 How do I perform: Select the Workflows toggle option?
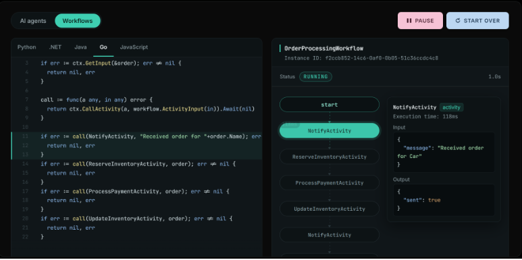tap(78, 21)
